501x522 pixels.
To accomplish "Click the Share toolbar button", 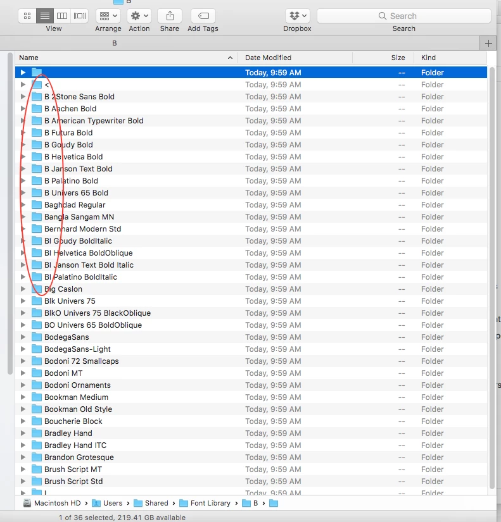I will pyautogui.click(x=170, y=16).
